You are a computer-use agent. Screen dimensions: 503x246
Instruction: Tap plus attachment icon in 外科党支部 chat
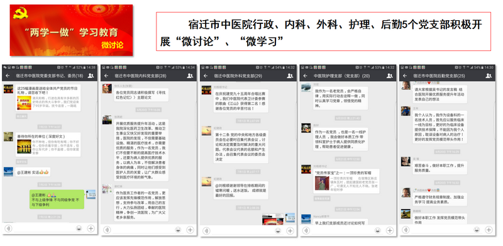tap(290, 230)
